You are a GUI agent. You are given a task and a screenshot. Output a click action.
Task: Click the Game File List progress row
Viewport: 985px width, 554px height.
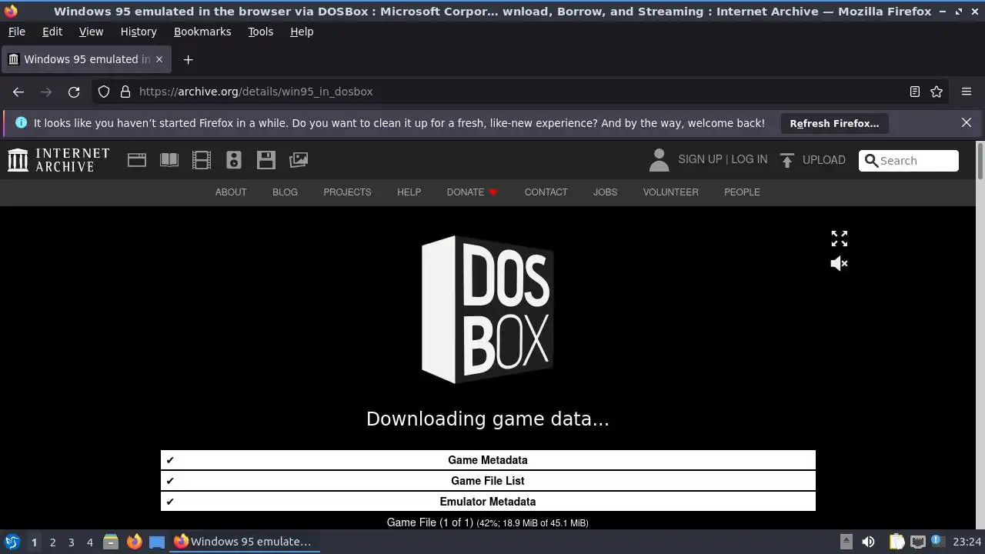(488, 481)
